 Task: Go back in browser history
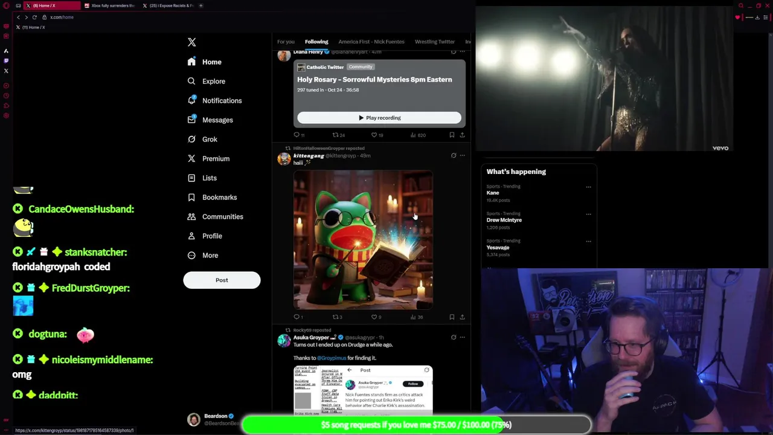(18, 17)
